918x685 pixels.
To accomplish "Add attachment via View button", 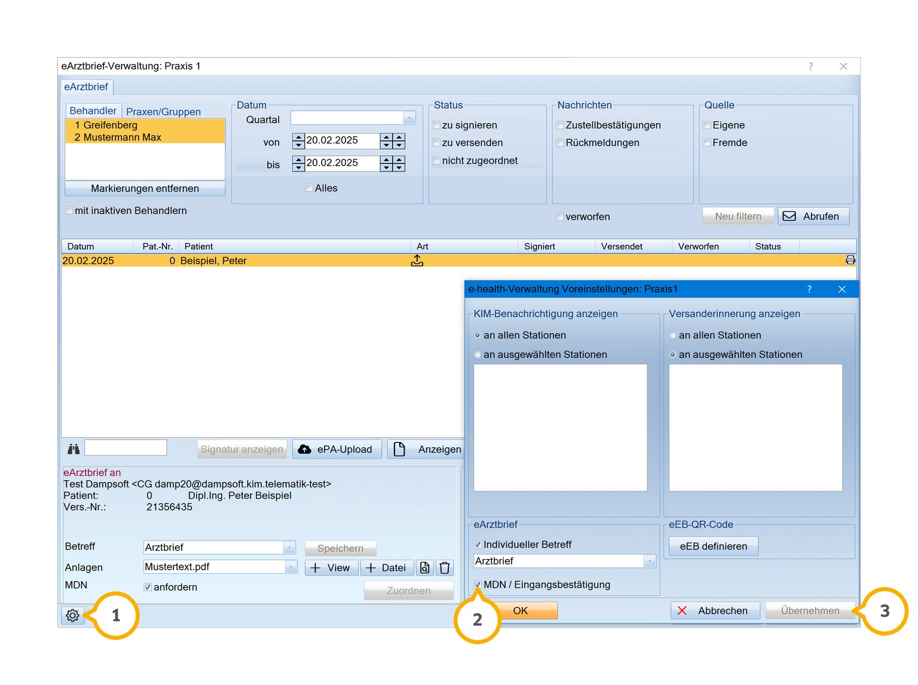I will tap(331, 567).
